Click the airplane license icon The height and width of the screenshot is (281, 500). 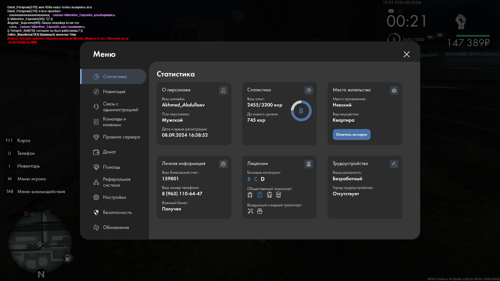pyautogui.click(x=250, y=211)
